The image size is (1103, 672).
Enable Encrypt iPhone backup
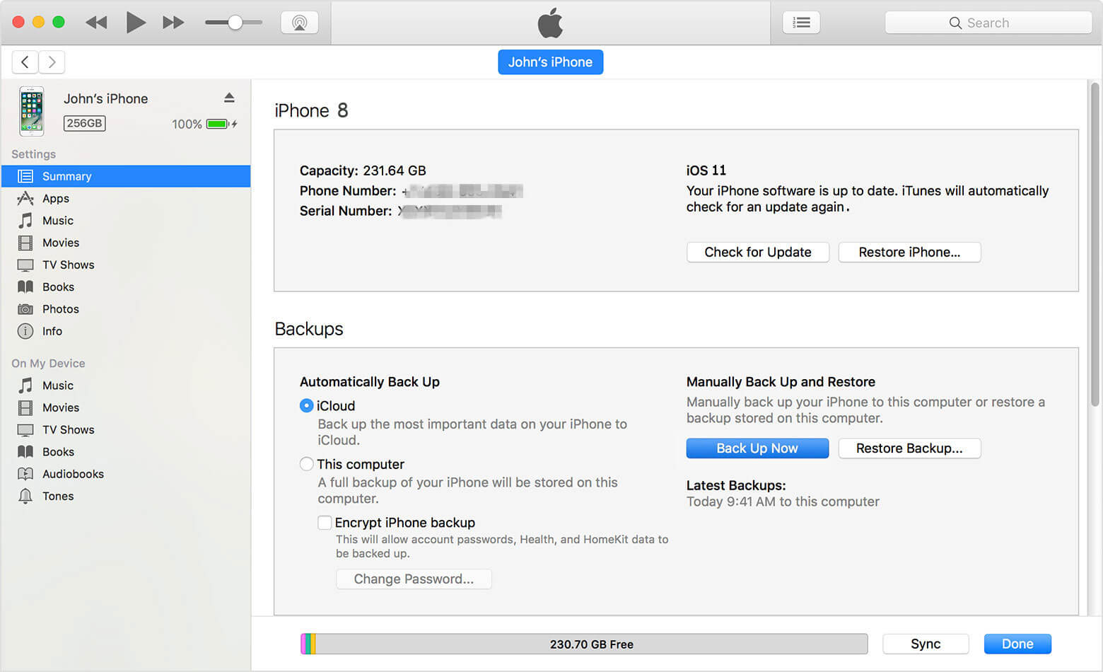click(x=325, y=522)
